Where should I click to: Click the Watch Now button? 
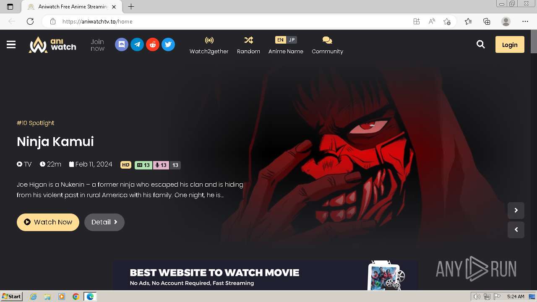(x=48, y=222)
